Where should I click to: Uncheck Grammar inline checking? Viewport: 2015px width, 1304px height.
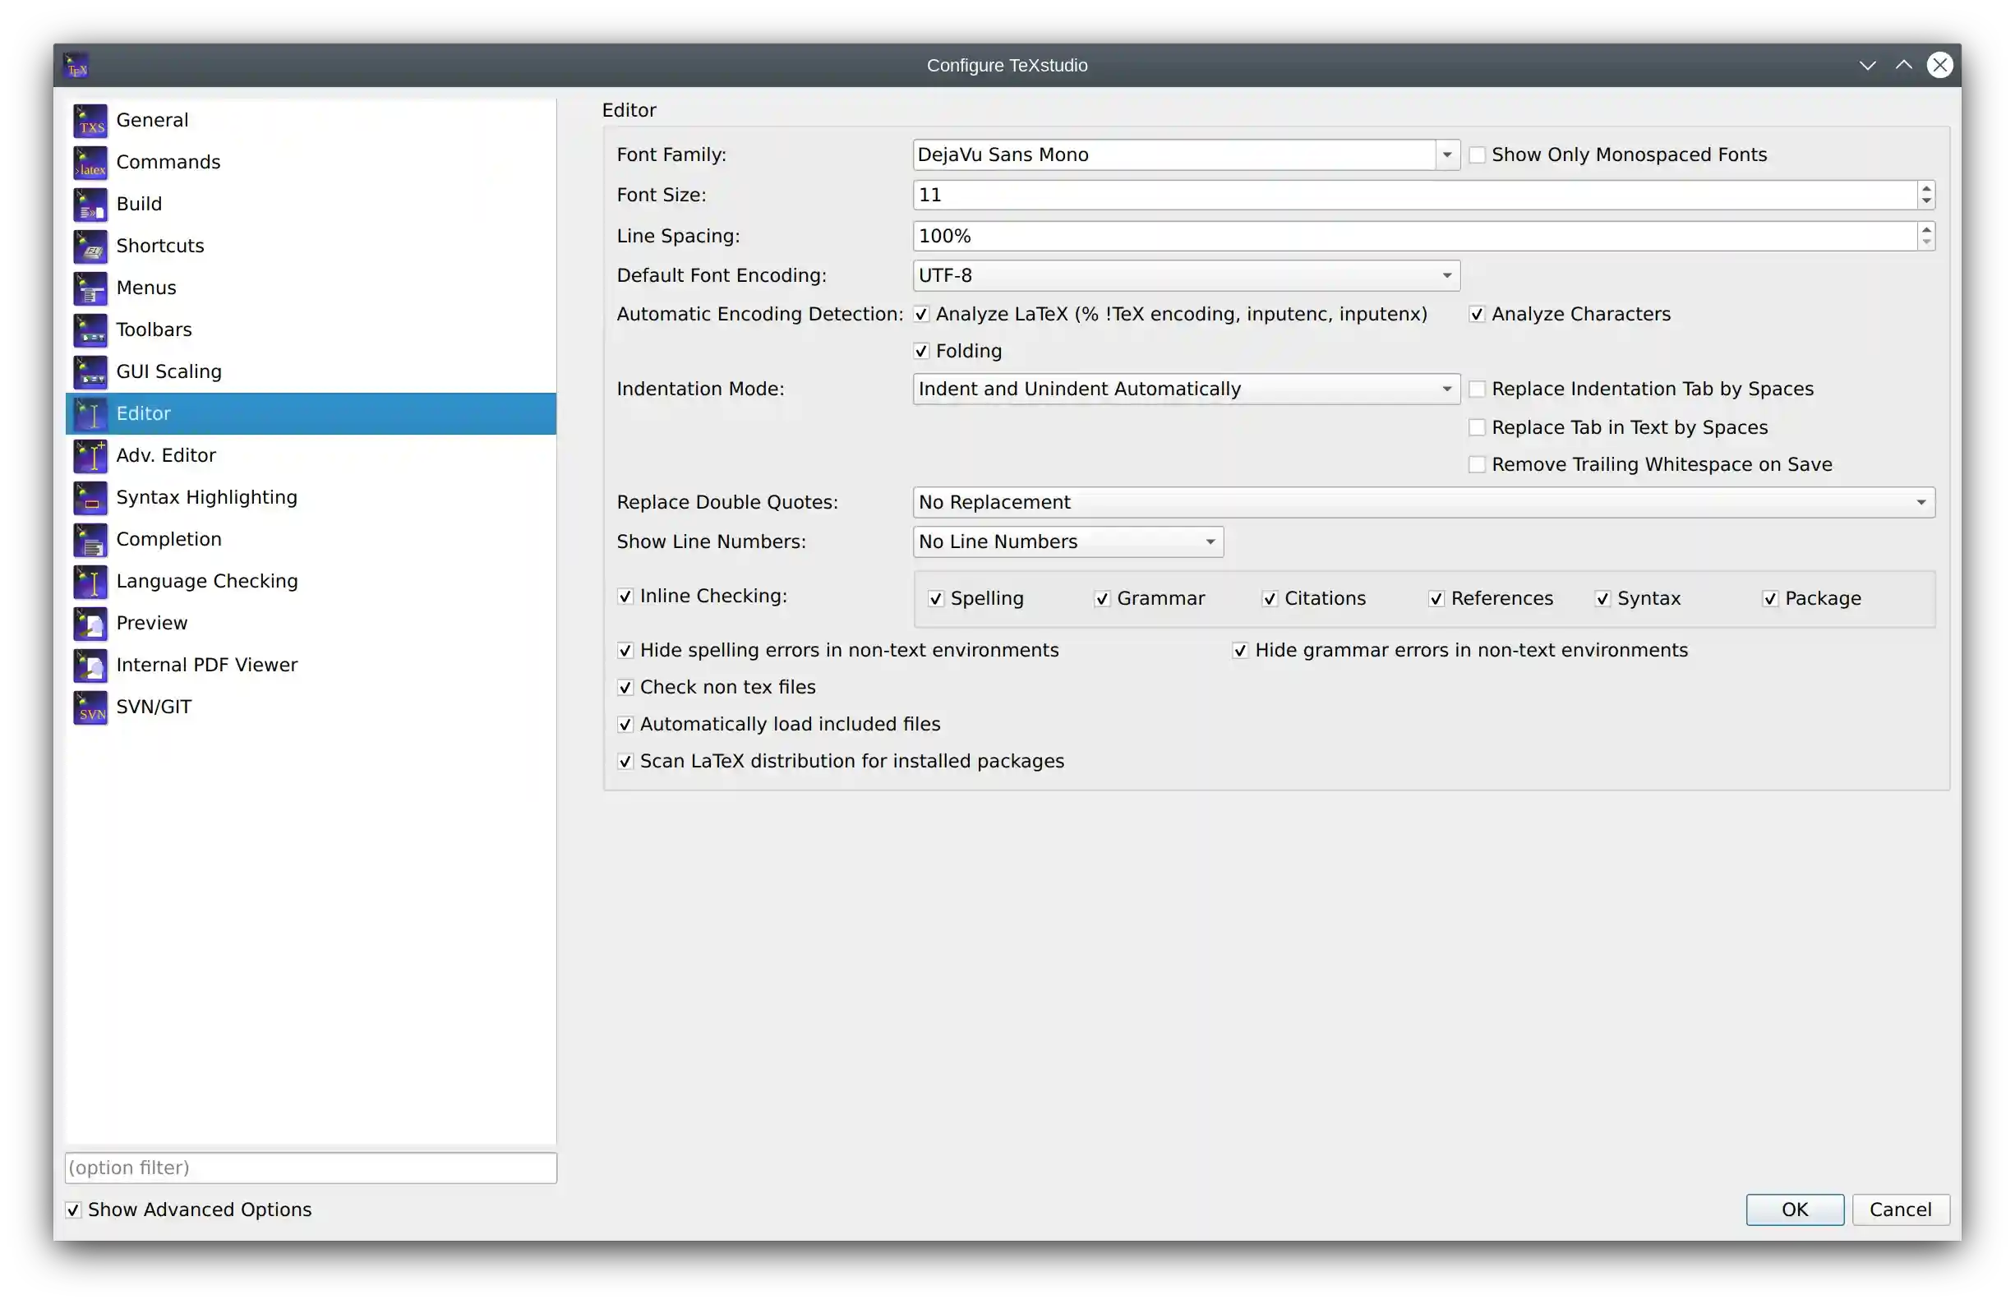(x=1102, y=600)
